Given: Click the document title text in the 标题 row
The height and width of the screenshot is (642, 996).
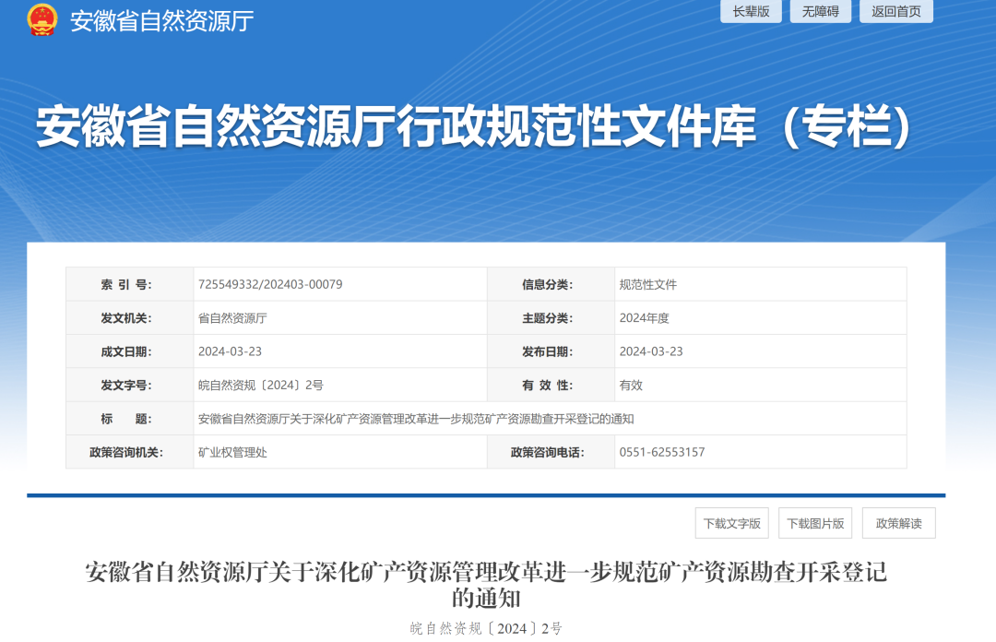Looking at the screenshot, I should click(x=416, y=419).
